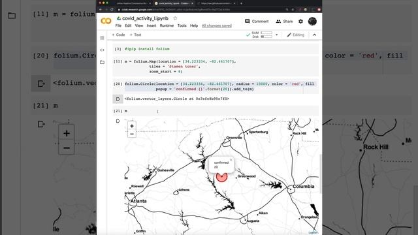Open the View menu
418x235 pixels.
point(139,26)
